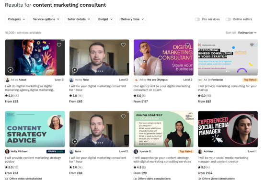Click the video icon under Holly Michael's gig

pos(6,179)
